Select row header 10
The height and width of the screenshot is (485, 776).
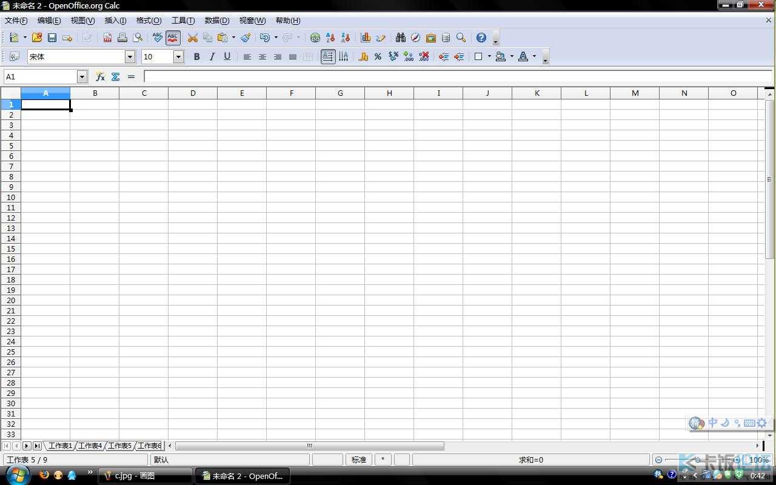coord(11,197)
